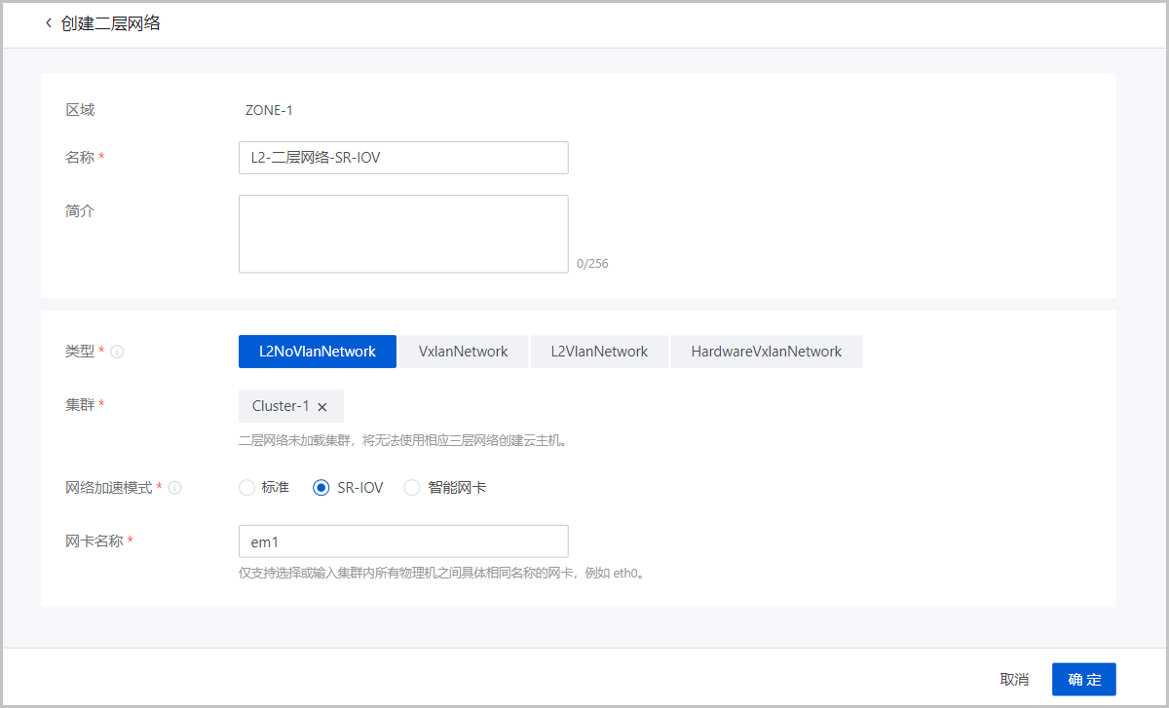Enable the SR-IOV radio option
The width and height of the screenshot is (1169, 708).
click(x=321, y=487)
